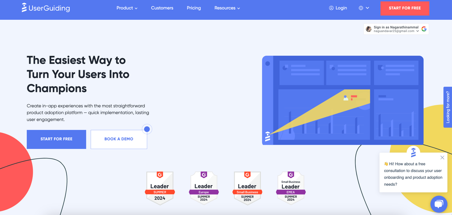
Task: Click the Leader Small Business Summer 2024 badge
Action: tap(247, 188)
